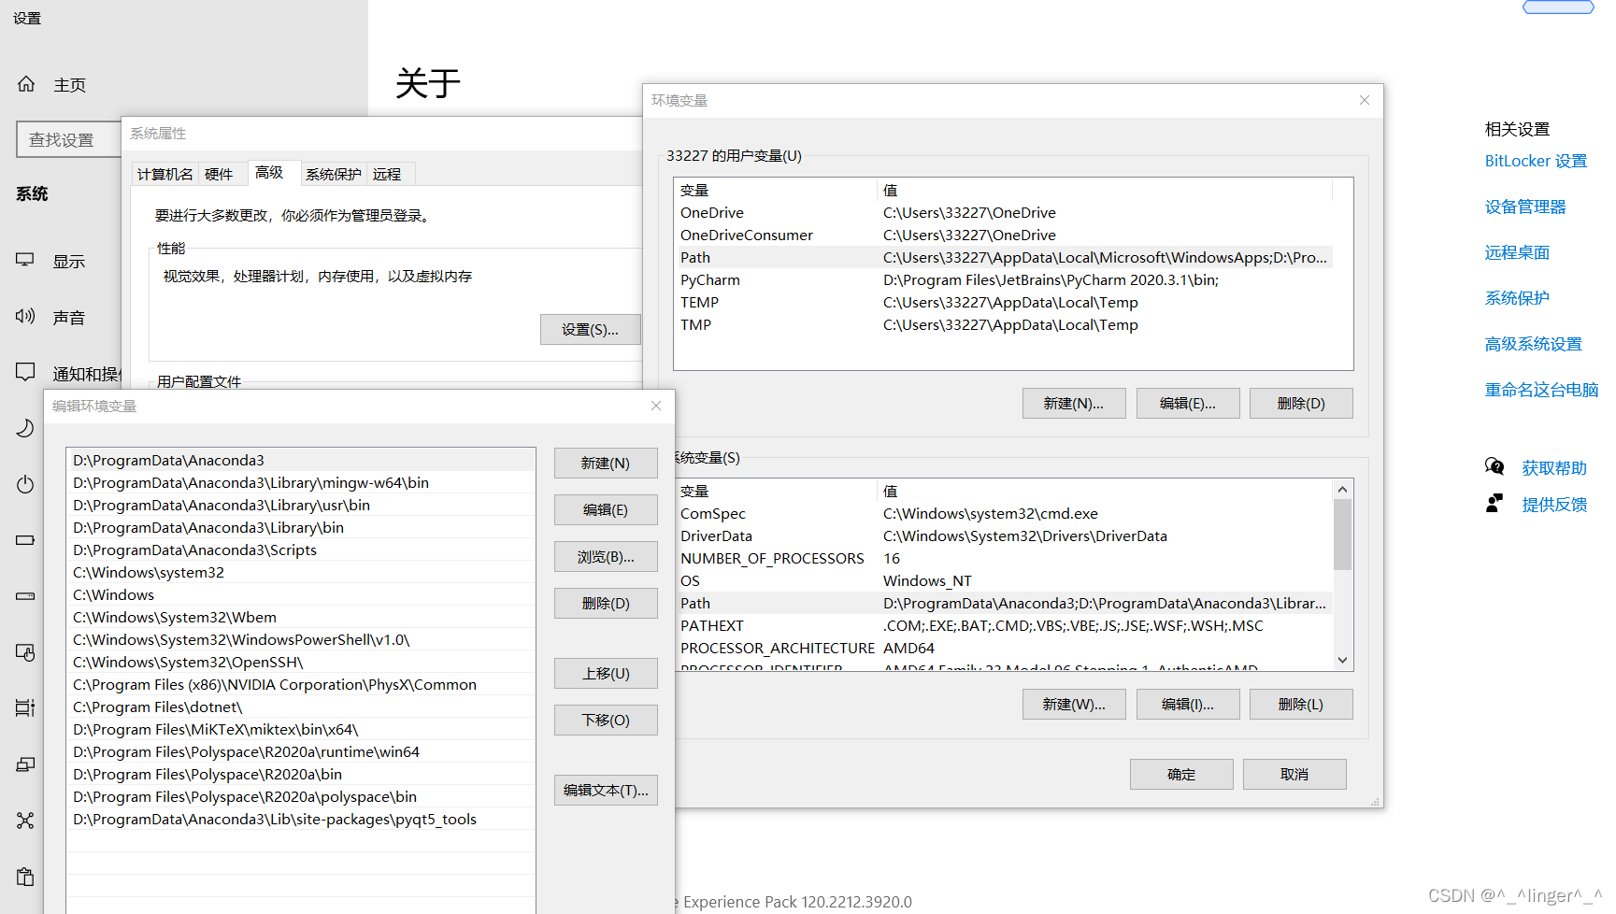Viewport: 1616px width, 914px height.
Task: Select the PyCharm user variable row
Action: 1004,279
